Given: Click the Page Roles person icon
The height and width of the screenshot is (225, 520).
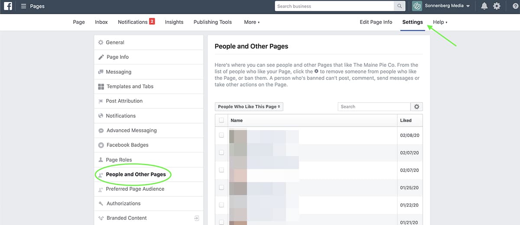Looking at the screenshot, I should point(101,160).
